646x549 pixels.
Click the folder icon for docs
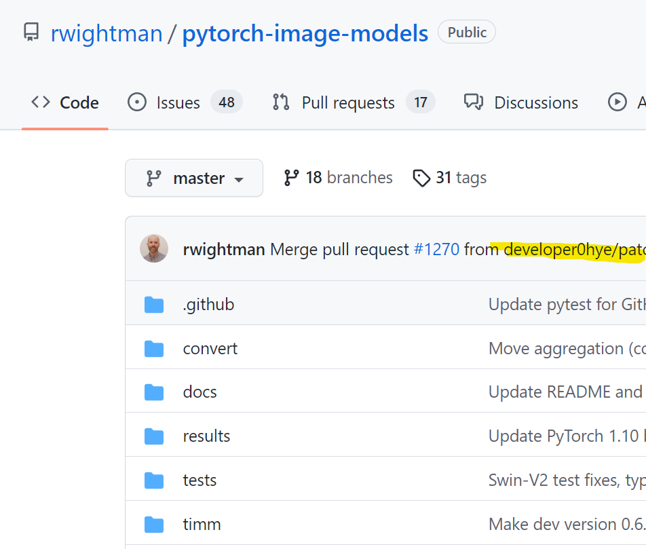pyautogui.click(x=154, y=392)
